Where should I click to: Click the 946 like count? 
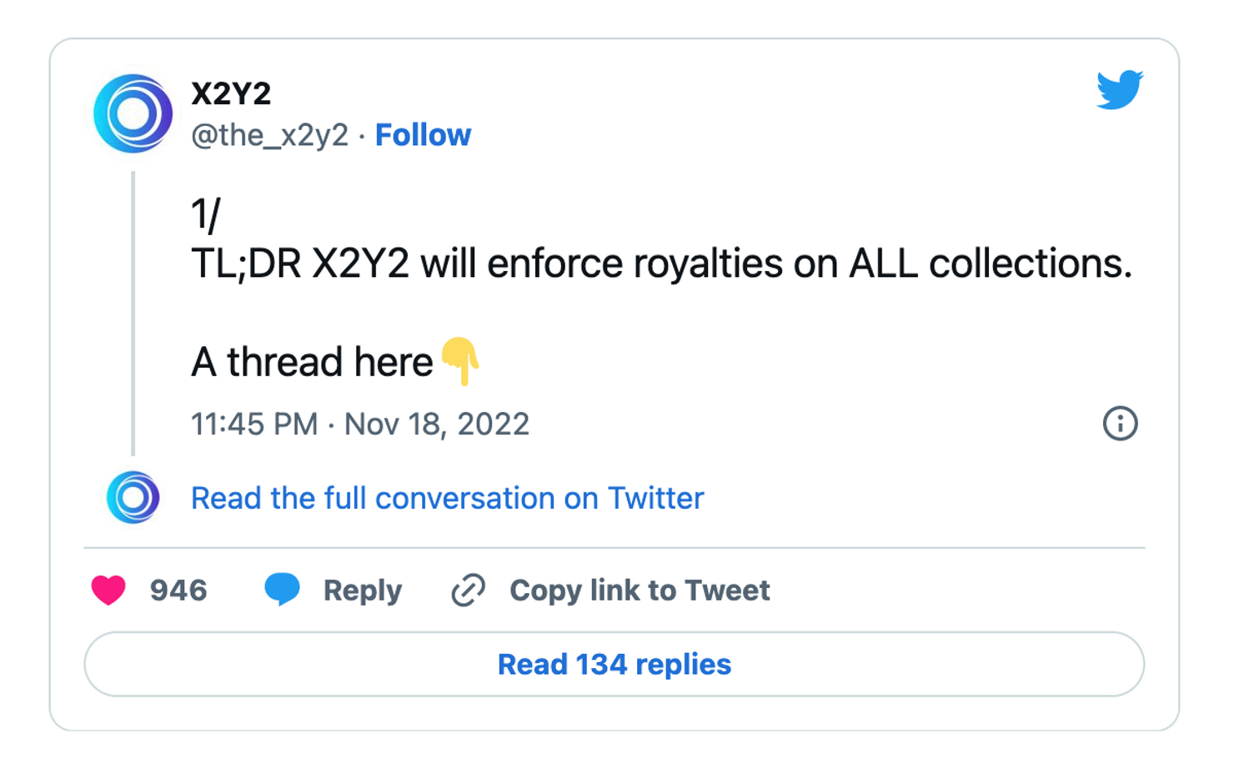pos(178,590)
